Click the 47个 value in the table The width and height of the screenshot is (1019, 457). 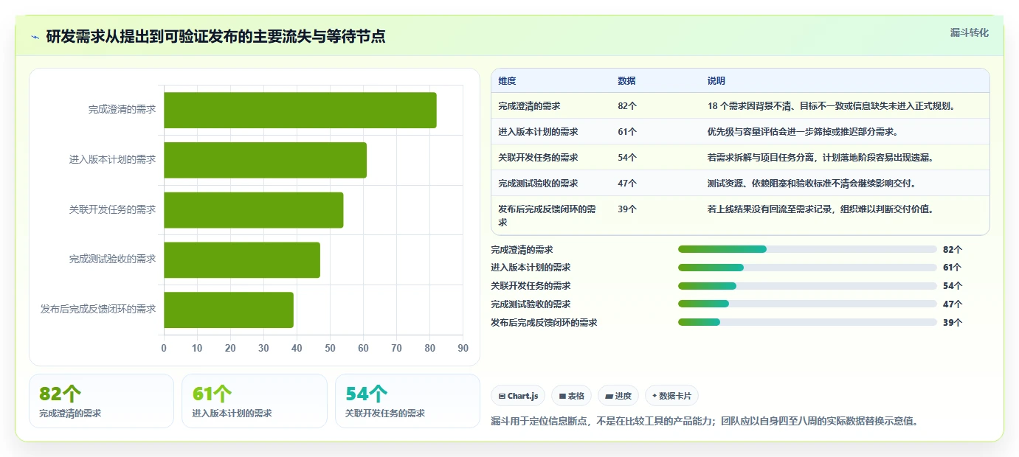627,183
